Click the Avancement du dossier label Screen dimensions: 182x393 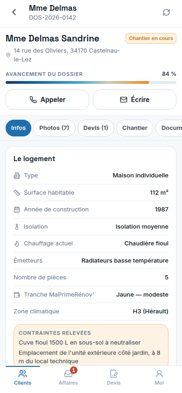pyautogui.click(x=44, y=74)
